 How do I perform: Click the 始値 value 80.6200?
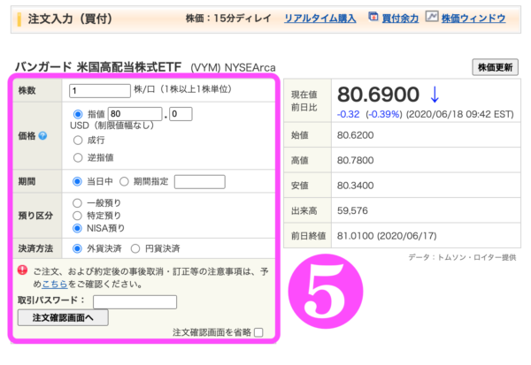(355, 135)
